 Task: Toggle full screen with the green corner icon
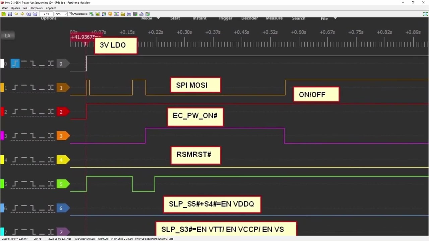coord(425,14)
